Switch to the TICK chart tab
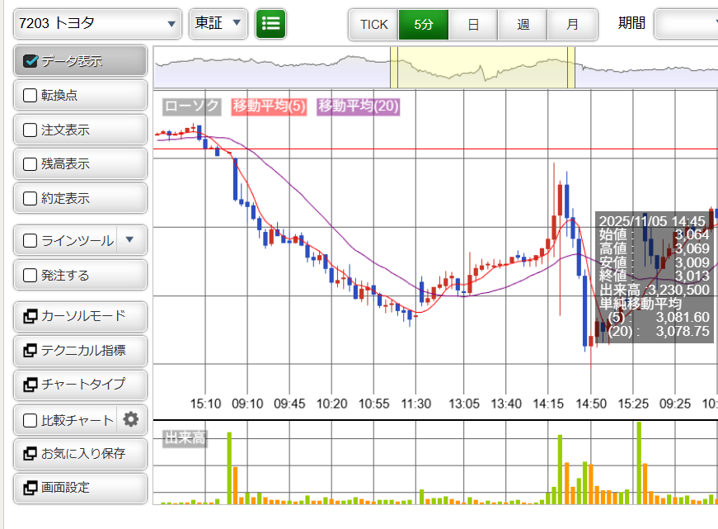The image size is (718, 529). pyautogui.click(x=373, y=25)
